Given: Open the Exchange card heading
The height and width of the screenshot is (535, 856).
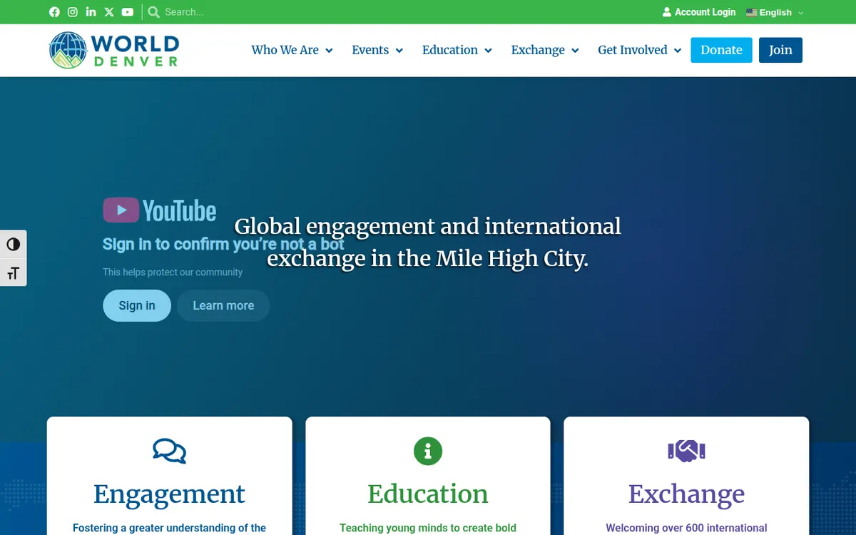Looking at the screenshot, I should click(x=686, y=494).
